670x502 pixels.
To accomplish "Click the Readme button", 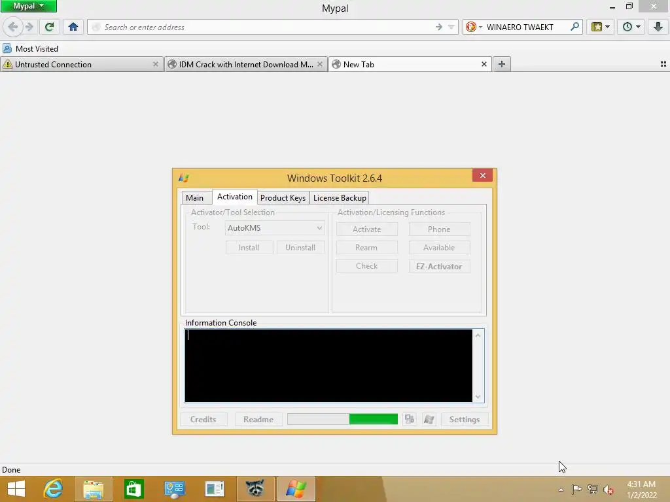I will point(258,420).
